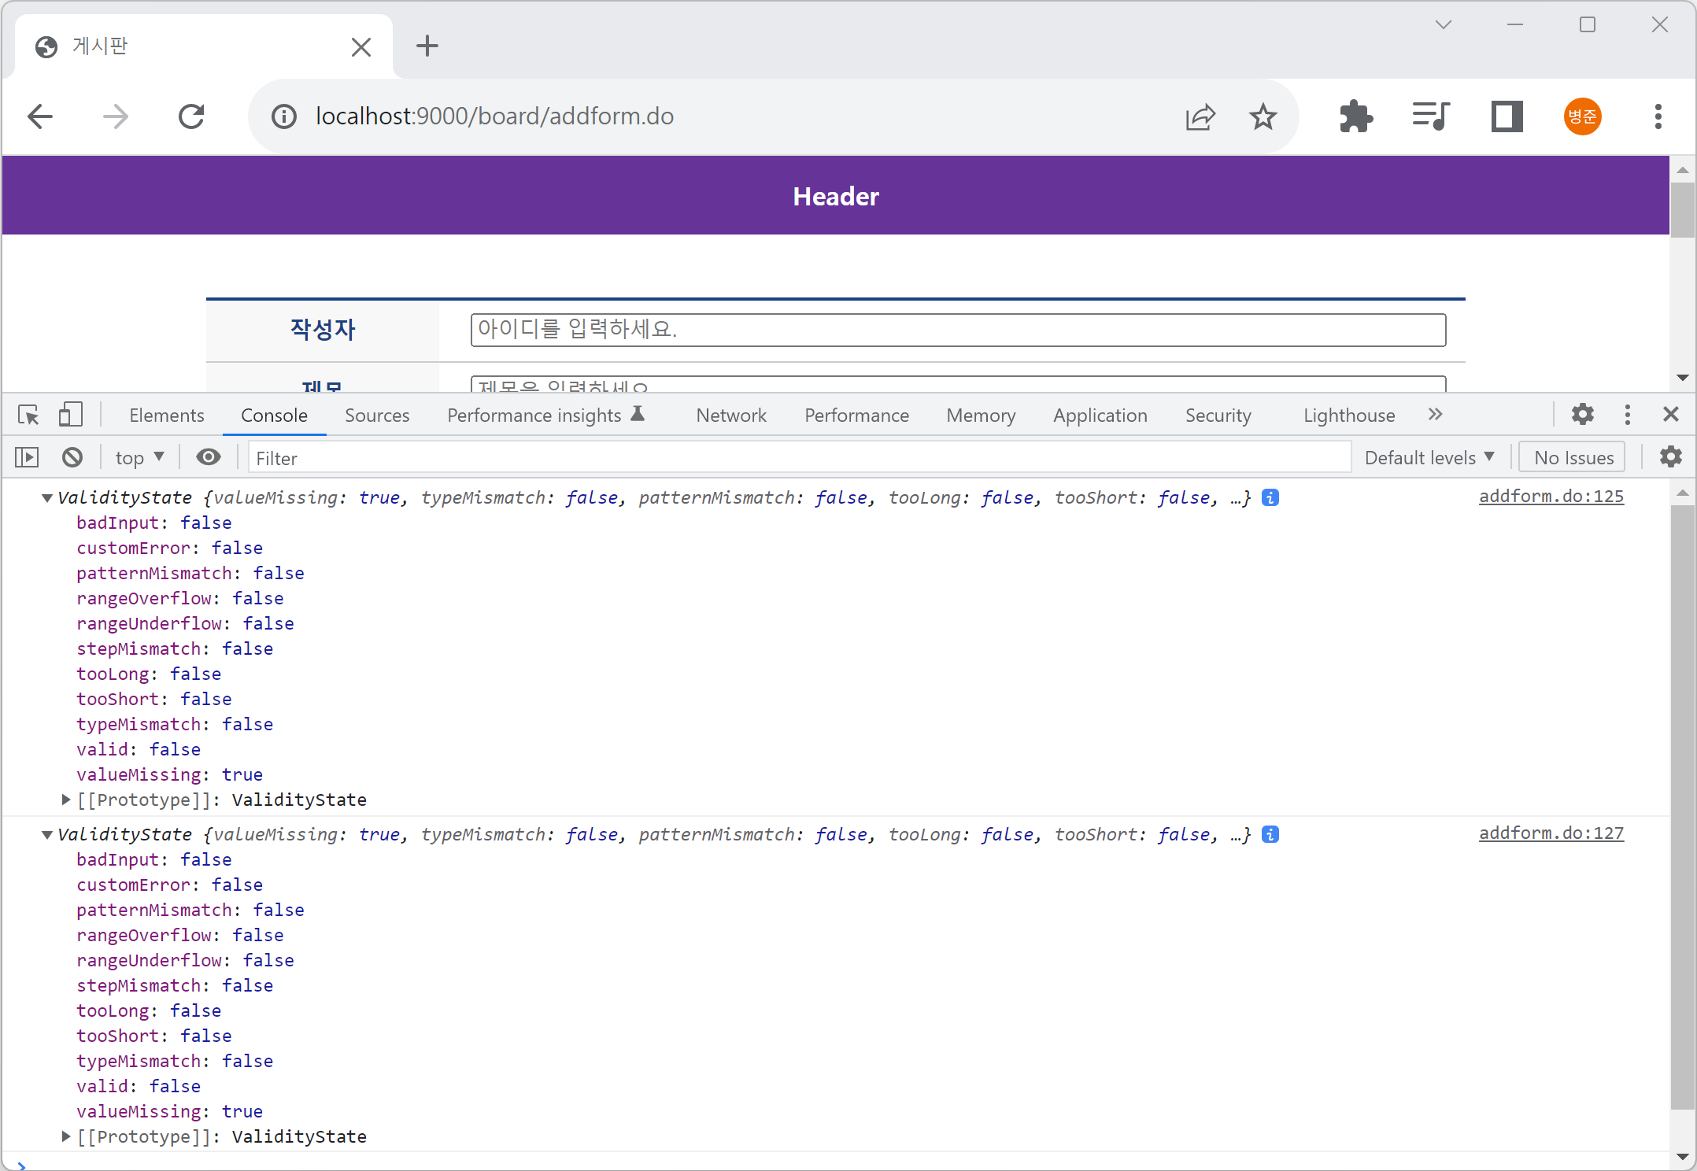1697x1171 pixels.
Task: Toggle the device toolbar icon
Action: pyautogui.click(x=70, y=415)
